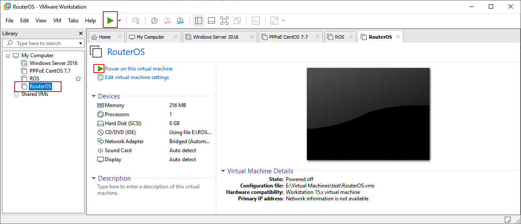Click the Unity mode toolbar icon
The image size is (521, 224).
[237, 20]
